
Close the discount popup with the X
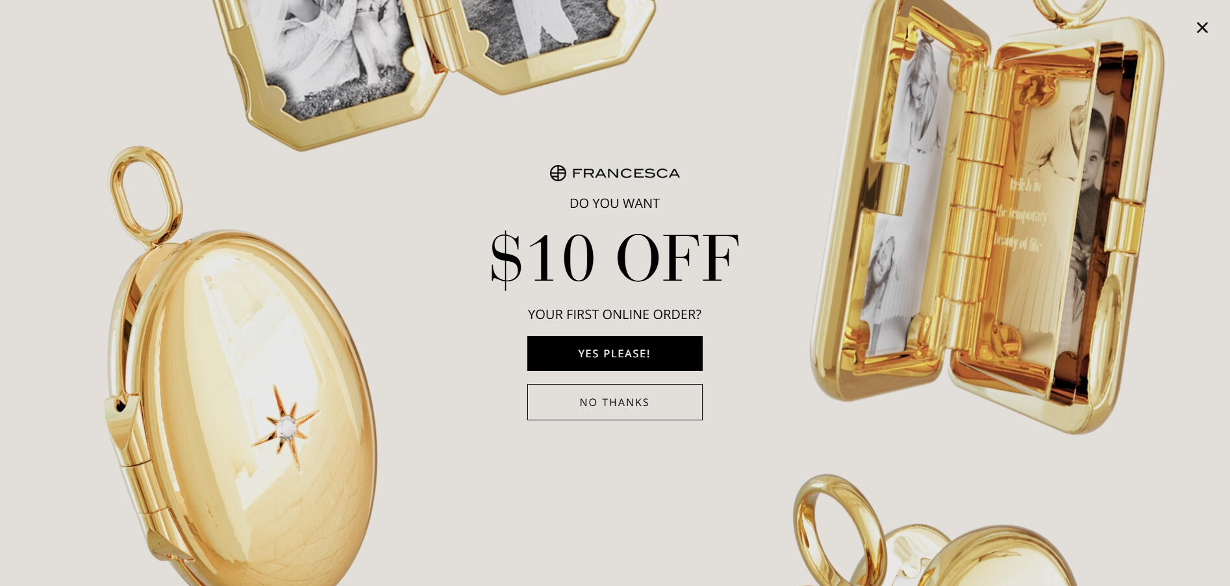pos(1202,27)
